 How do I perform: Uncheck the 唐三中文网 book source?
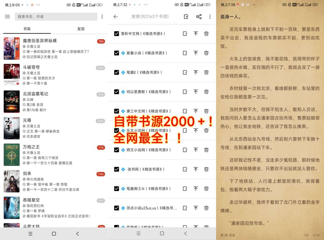(117, 111)
